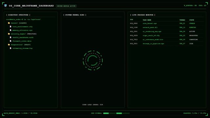Click file icon next to memory_allocator.sys
This screenshot has height=118, width=210.
10,30
